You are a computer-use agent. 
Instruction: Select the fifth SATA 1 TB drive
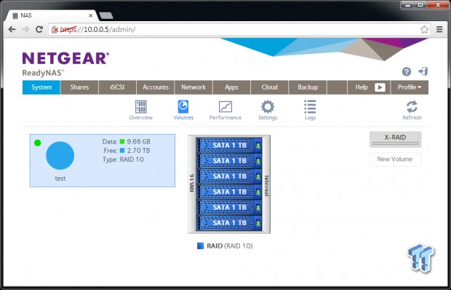click(x=229, y=208)
